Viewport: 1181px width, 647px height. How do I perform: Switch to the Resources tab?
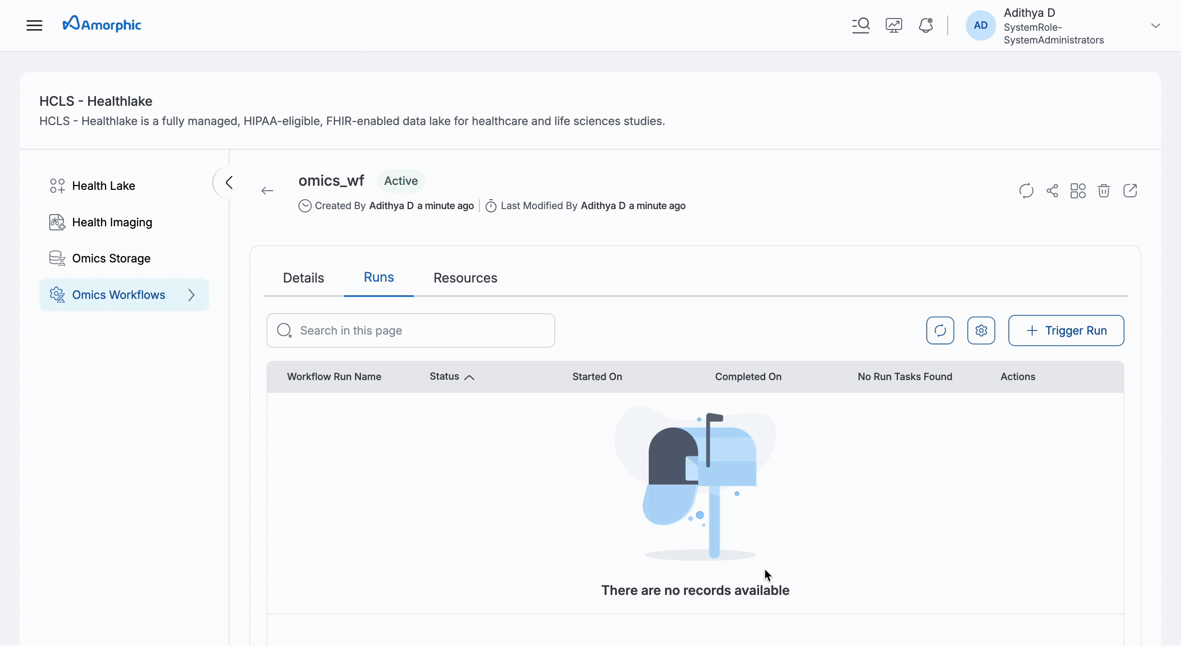point(465,278)
